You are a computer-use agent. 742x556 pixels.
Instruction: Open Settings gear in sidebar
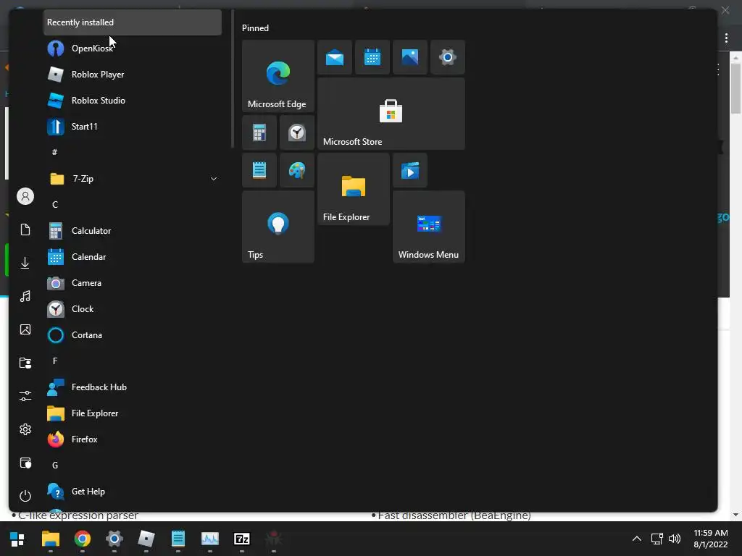(x=25, y=429)
